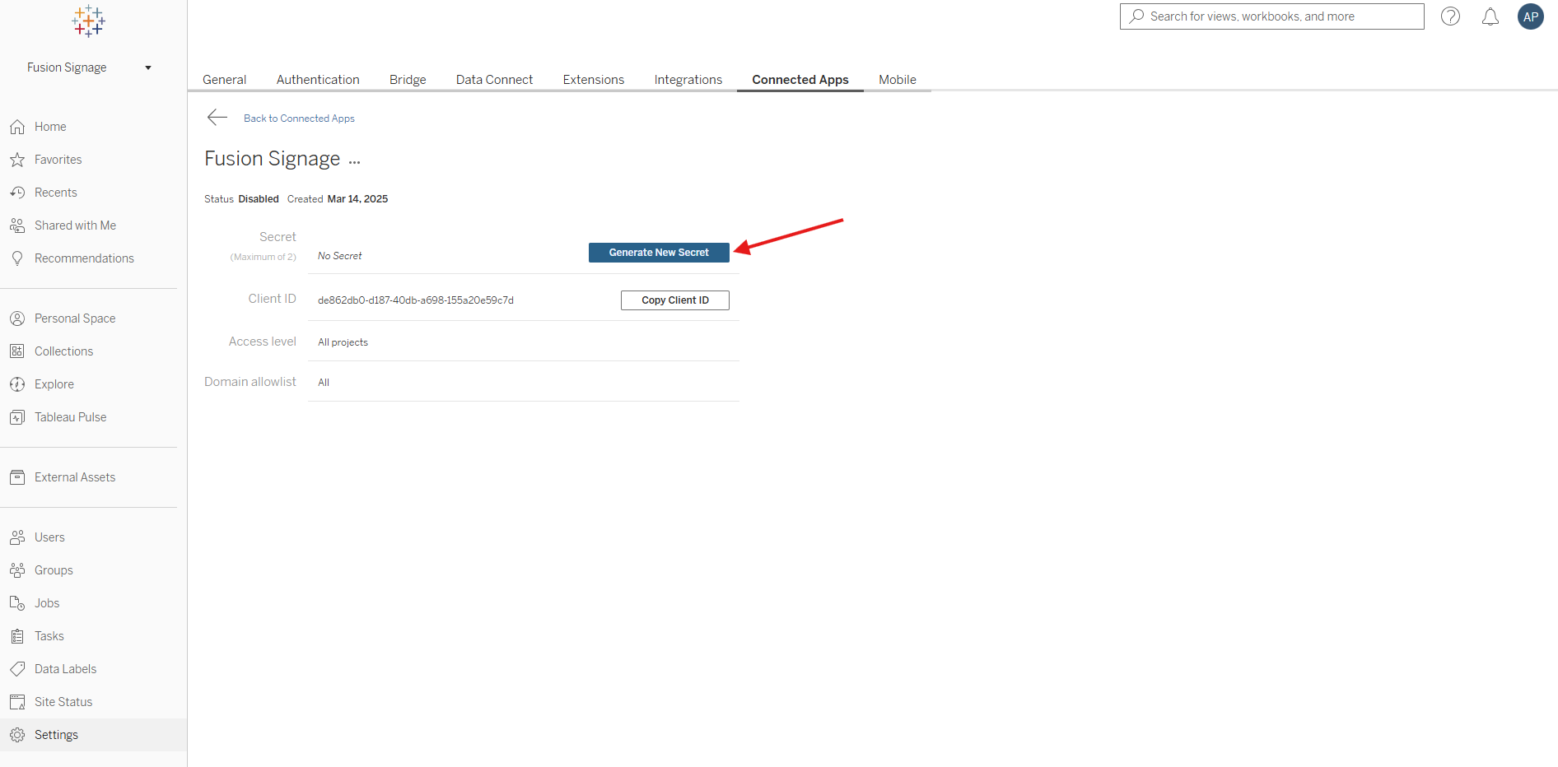
Task: Open Recents in the sidebar
Action: point(56,193)
